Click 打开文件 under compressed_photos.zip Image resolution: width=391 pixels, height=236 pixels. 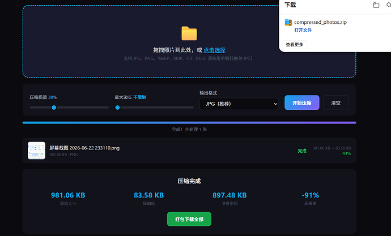(303, 30)
